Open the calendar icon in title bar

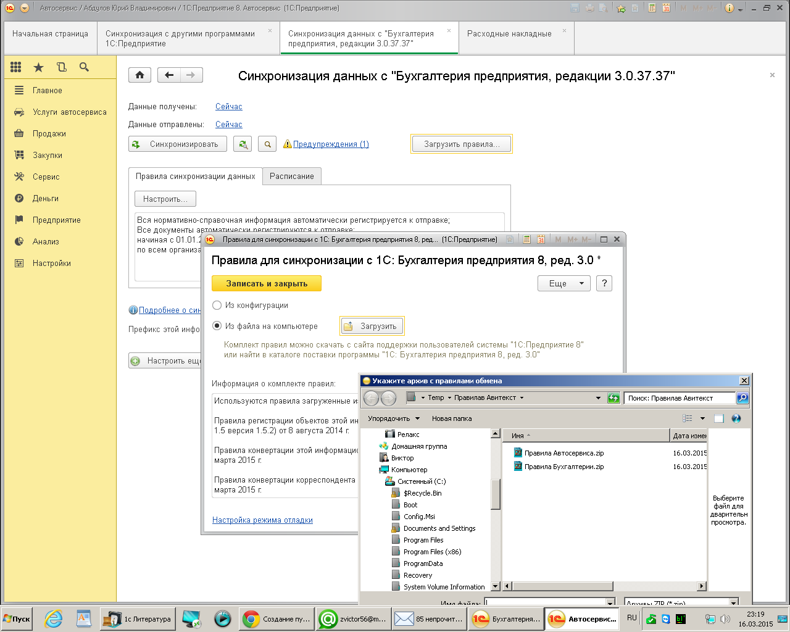tap(667, 8)
